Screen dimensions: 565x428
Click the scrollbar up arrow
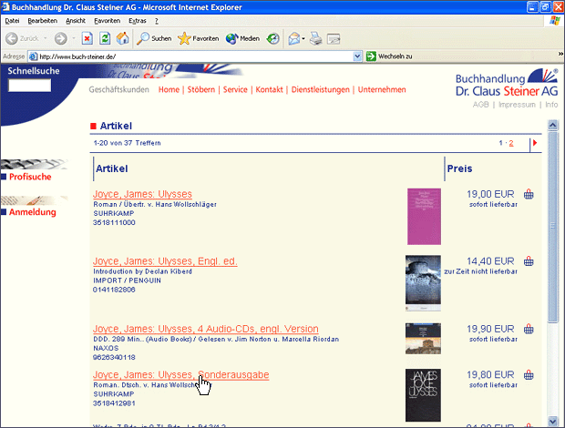[x=553, y=126]
